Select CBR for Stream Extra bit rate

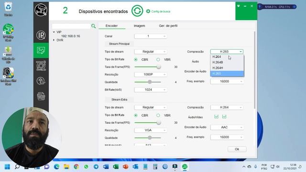coord(136,115)
